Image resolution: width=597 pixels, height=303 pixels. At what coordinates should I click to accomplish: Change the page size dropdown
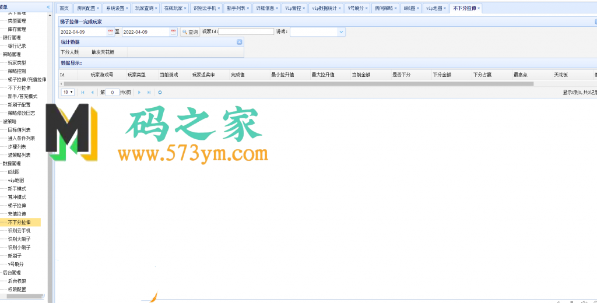[x=68, y=92]
